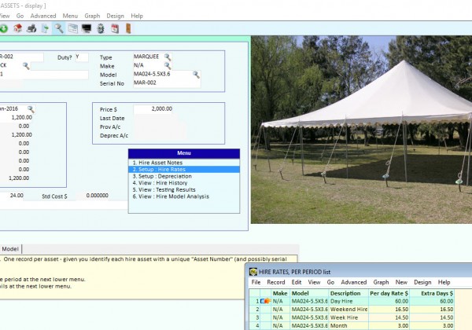Click the Description column header

(x=348, y=293)
